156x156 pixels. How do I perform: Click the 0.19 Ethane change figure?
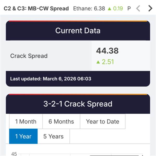[x=118, y=8]
